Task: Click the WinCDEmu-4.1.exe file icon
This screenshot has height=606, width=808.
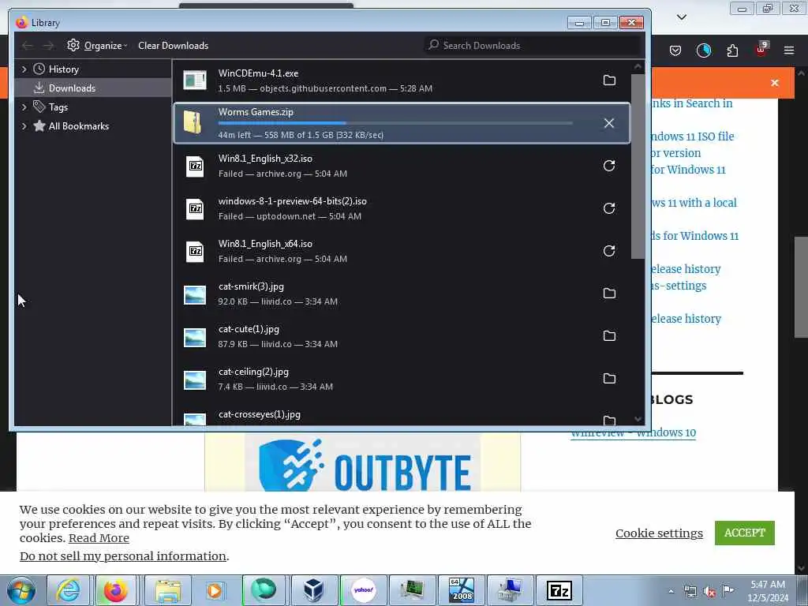Action: pos(195,80)
